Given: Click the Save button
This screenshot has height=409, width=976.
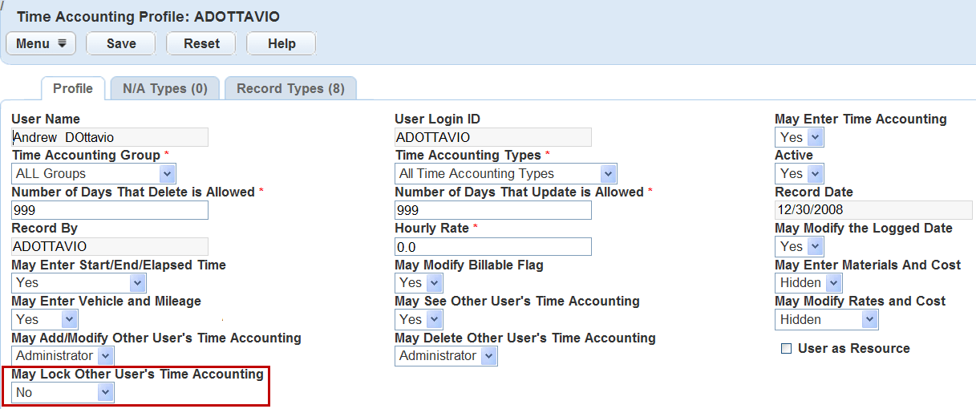Looking at the screenshot, I should point(121,43).
